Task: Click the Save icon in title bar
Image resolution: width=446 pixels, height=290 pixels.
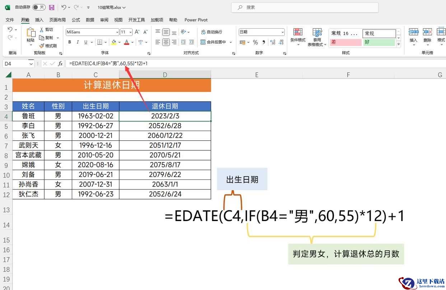Action: 51,7
